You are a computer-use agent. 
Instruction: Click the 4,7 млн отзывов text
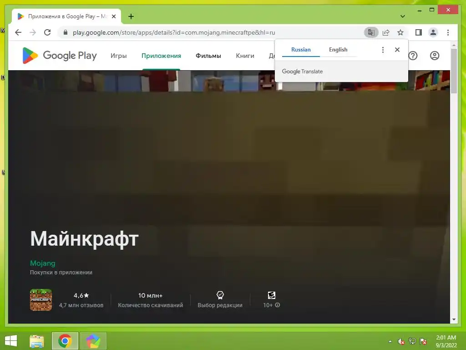click(81, 305)
